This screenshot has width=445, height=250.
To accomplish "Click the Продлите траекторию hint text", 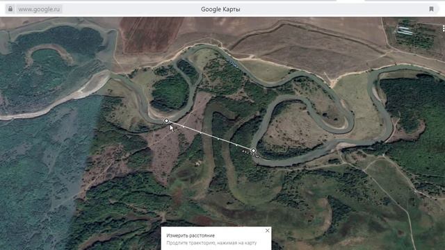I will pos(211,243).
